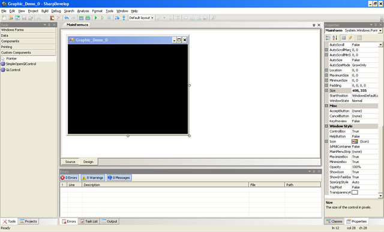Open the Default layout dropdown

[142, 18]
